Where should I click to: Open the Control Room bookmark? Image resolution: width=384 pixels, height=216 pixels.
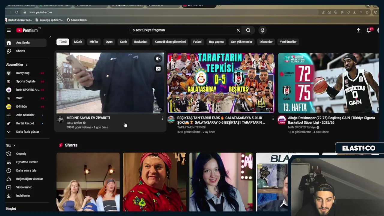pyautogui.click(x=76, y=20)
